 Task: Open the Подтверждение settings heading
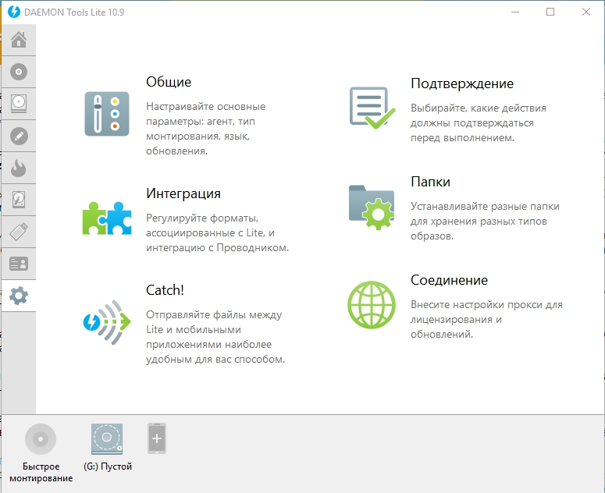[x=462, y=83]
